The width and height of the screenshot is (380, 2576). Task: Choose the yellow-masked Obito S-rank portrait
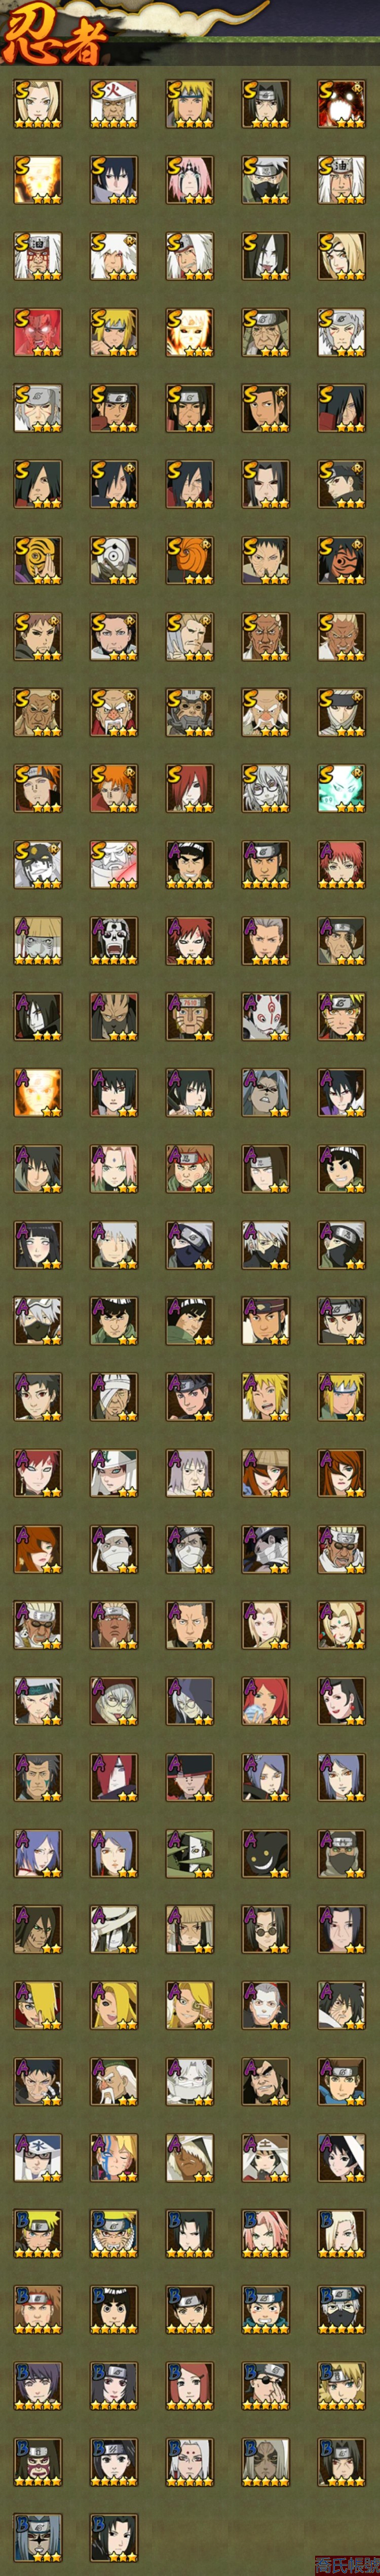(x=38, y=560)
